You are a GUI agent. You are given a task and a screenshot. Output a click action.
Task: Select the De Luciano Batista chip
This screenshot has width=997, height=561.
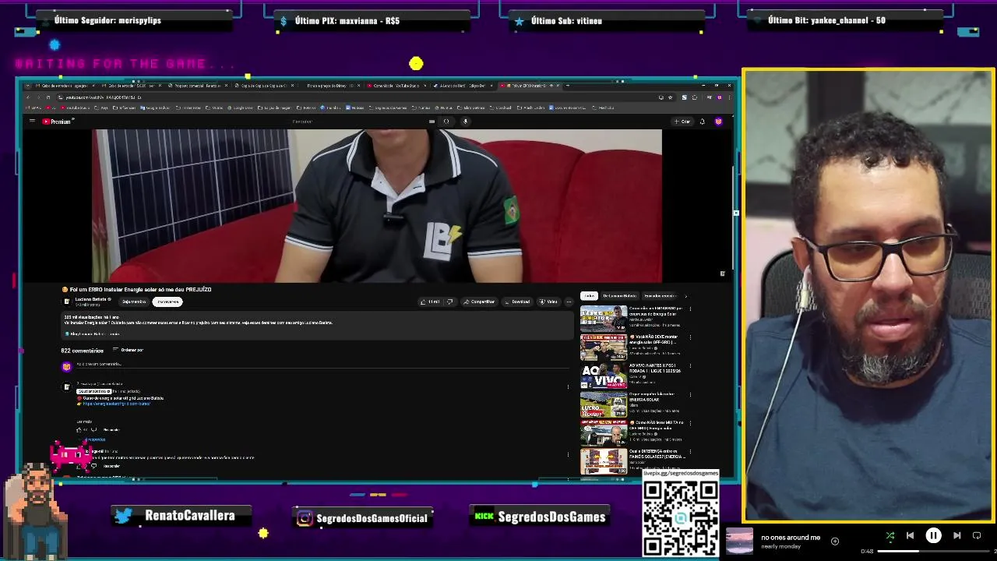point(619,296)
